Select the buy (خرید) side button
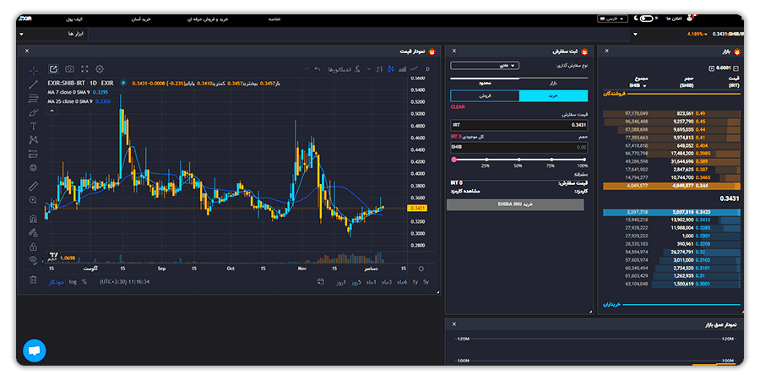 click(553, 96)
